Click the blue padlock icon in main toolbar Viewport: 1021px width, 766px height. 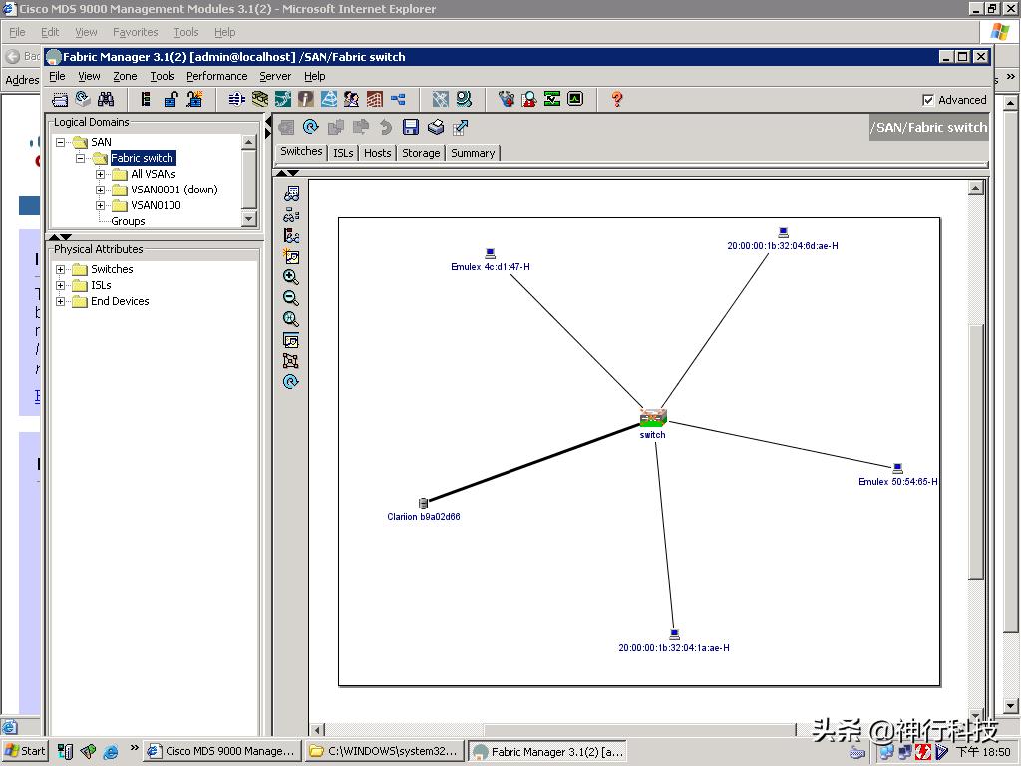click(170, 99)
